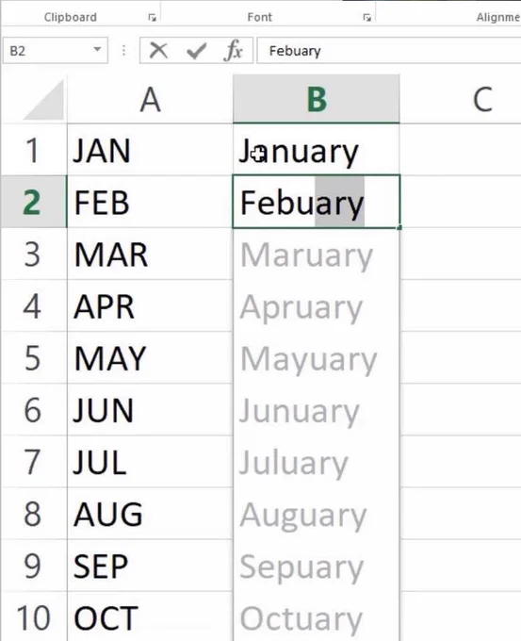Select row 5 header
Screen dimensions: 521x641
[34, 357]
